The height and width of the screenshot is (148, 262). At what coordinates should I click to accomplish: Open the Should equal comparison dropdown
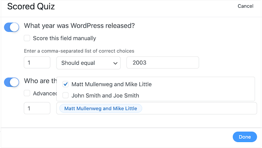pyautogui.click(x=88, y=63)
